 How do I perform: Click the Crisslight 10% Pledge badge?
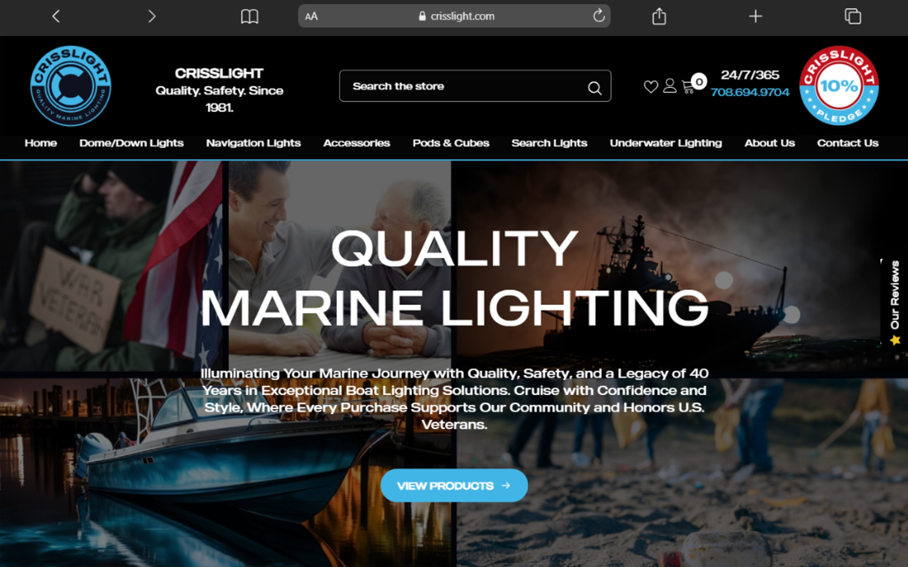[x=839, y=86]
